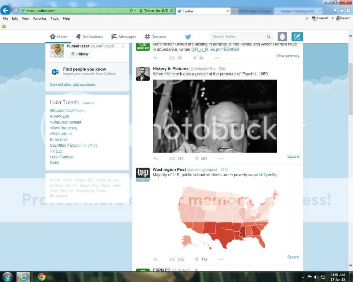Open the Help menu
The width and height of the screenshot is (353, 282).
tap(67, 19)
